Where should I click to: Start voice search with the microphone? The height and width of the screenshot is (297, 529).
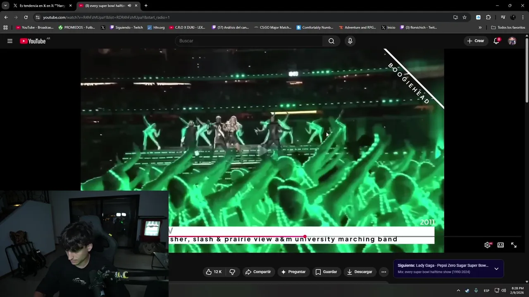coord(350,41)
